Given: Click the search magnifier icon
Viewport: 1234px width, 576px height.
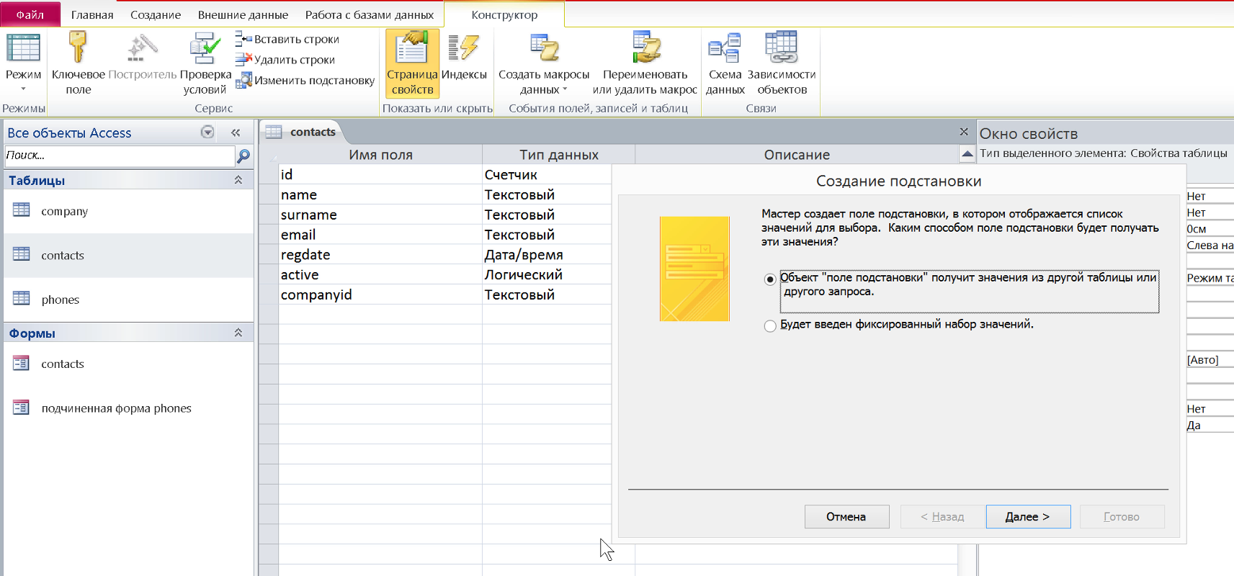Looking at the screenshot, I should [x=243, y=156].
